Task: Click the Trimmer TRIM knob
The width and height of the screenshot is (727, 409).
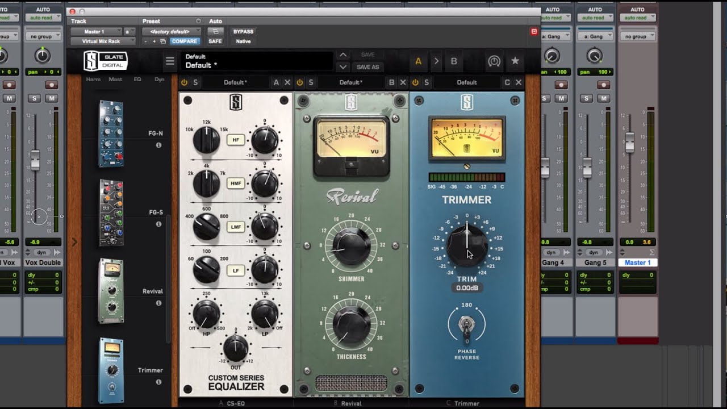Action: [x=467, y=246]
